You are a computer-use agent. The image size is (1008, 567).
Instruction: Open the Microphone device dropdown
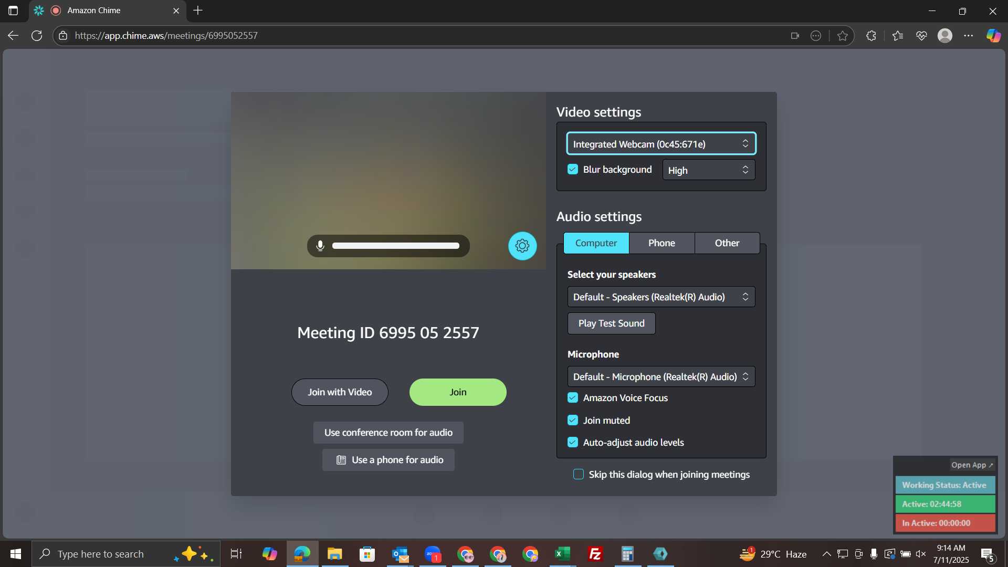(661, 377)
